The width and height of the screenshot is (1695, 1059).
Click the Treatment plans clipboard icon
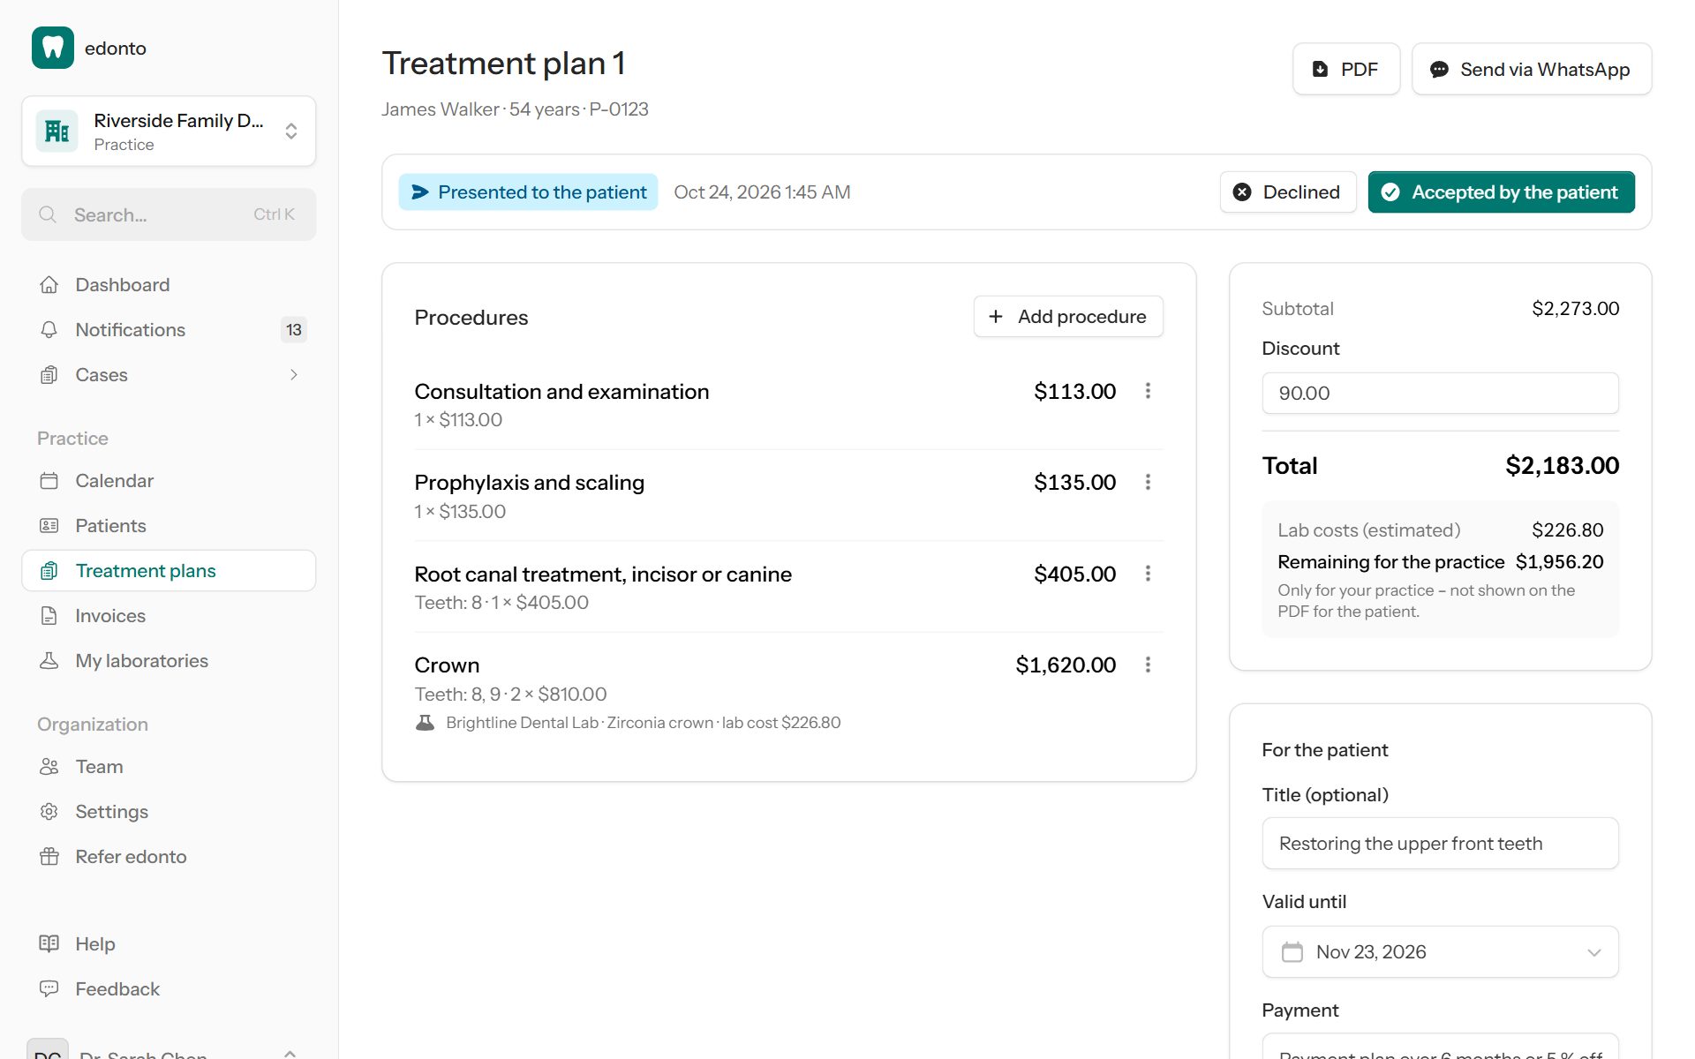click(49, 570)
